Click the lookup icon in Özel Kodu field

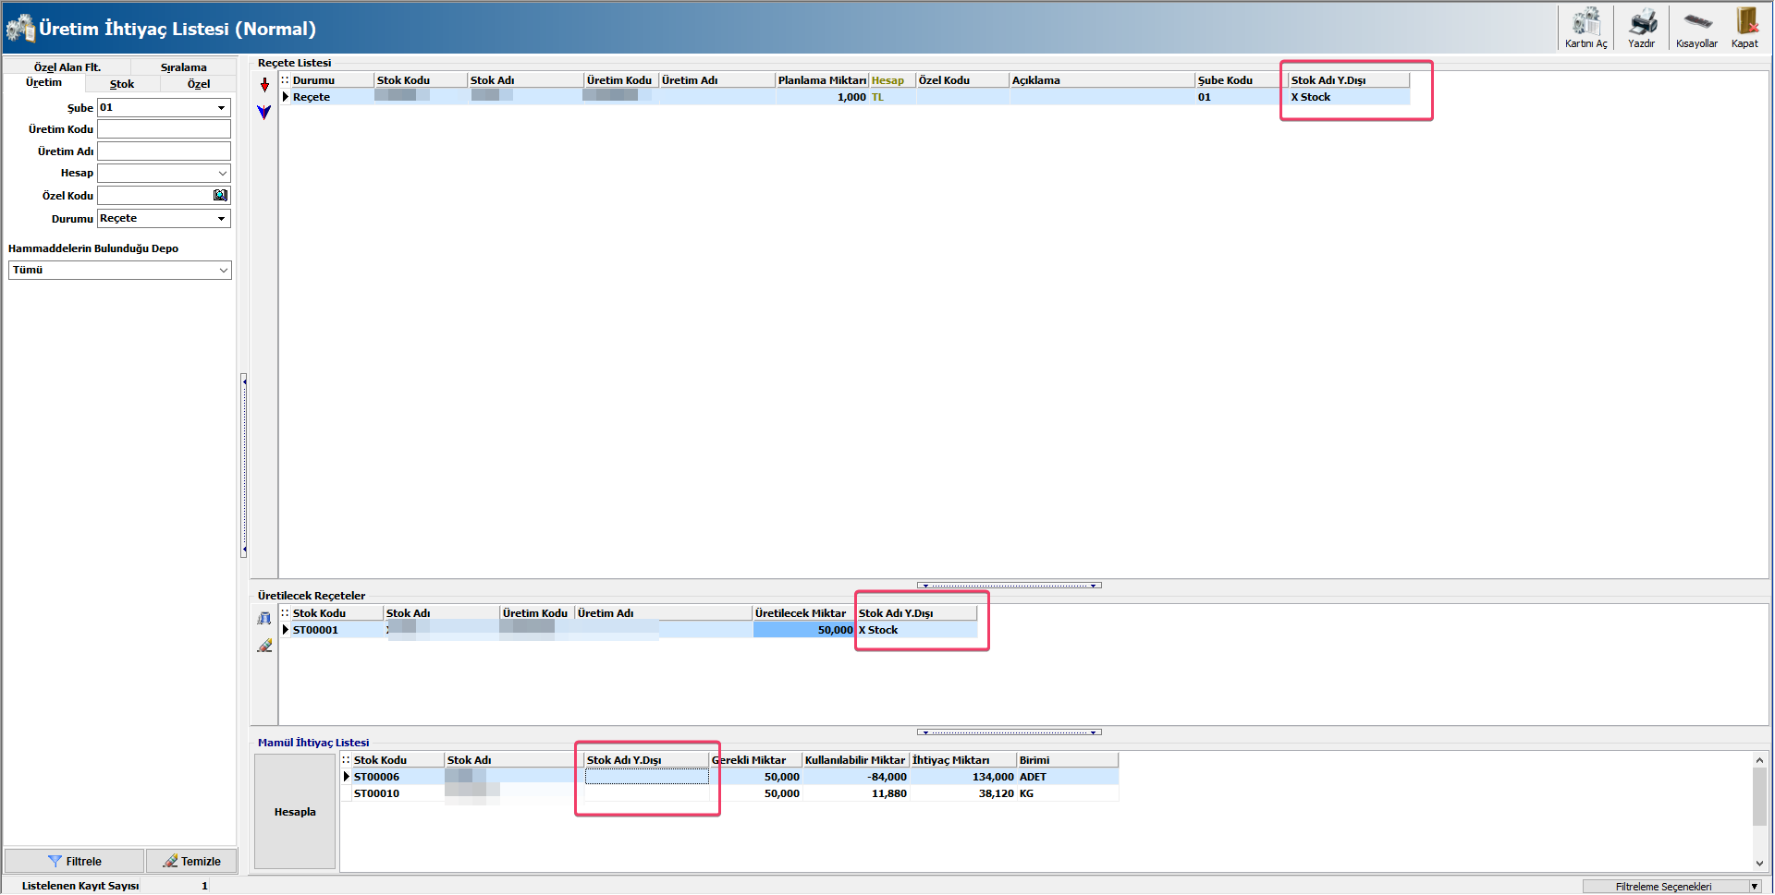[x=220, y=196]
